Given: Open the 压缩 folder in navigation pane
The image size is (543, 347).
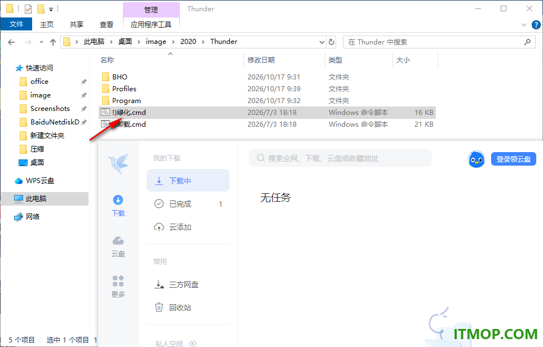Looking at the screenshot, I should click(37, 149).
